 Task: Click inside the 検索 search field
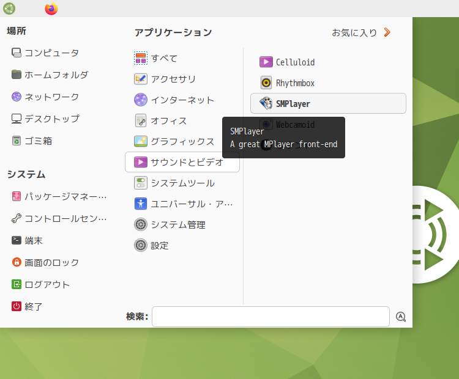point(271,317)
